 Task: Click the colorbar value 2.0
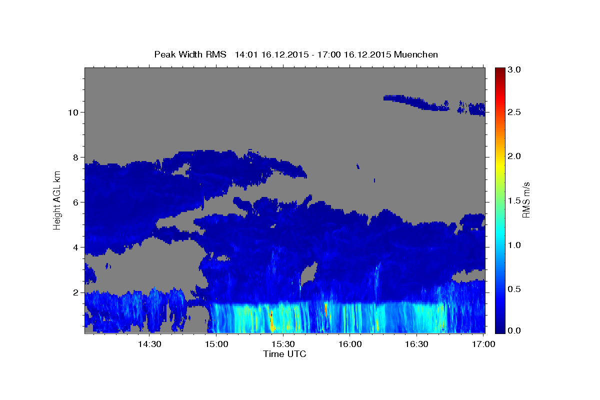(x=514, y=156)
